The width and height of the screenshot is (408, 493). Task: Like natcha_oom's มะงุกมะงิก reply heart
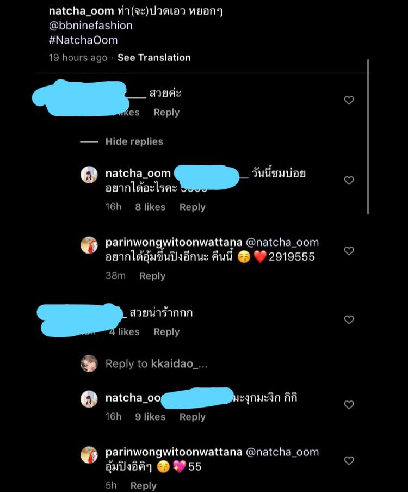(x=349, y=405)
